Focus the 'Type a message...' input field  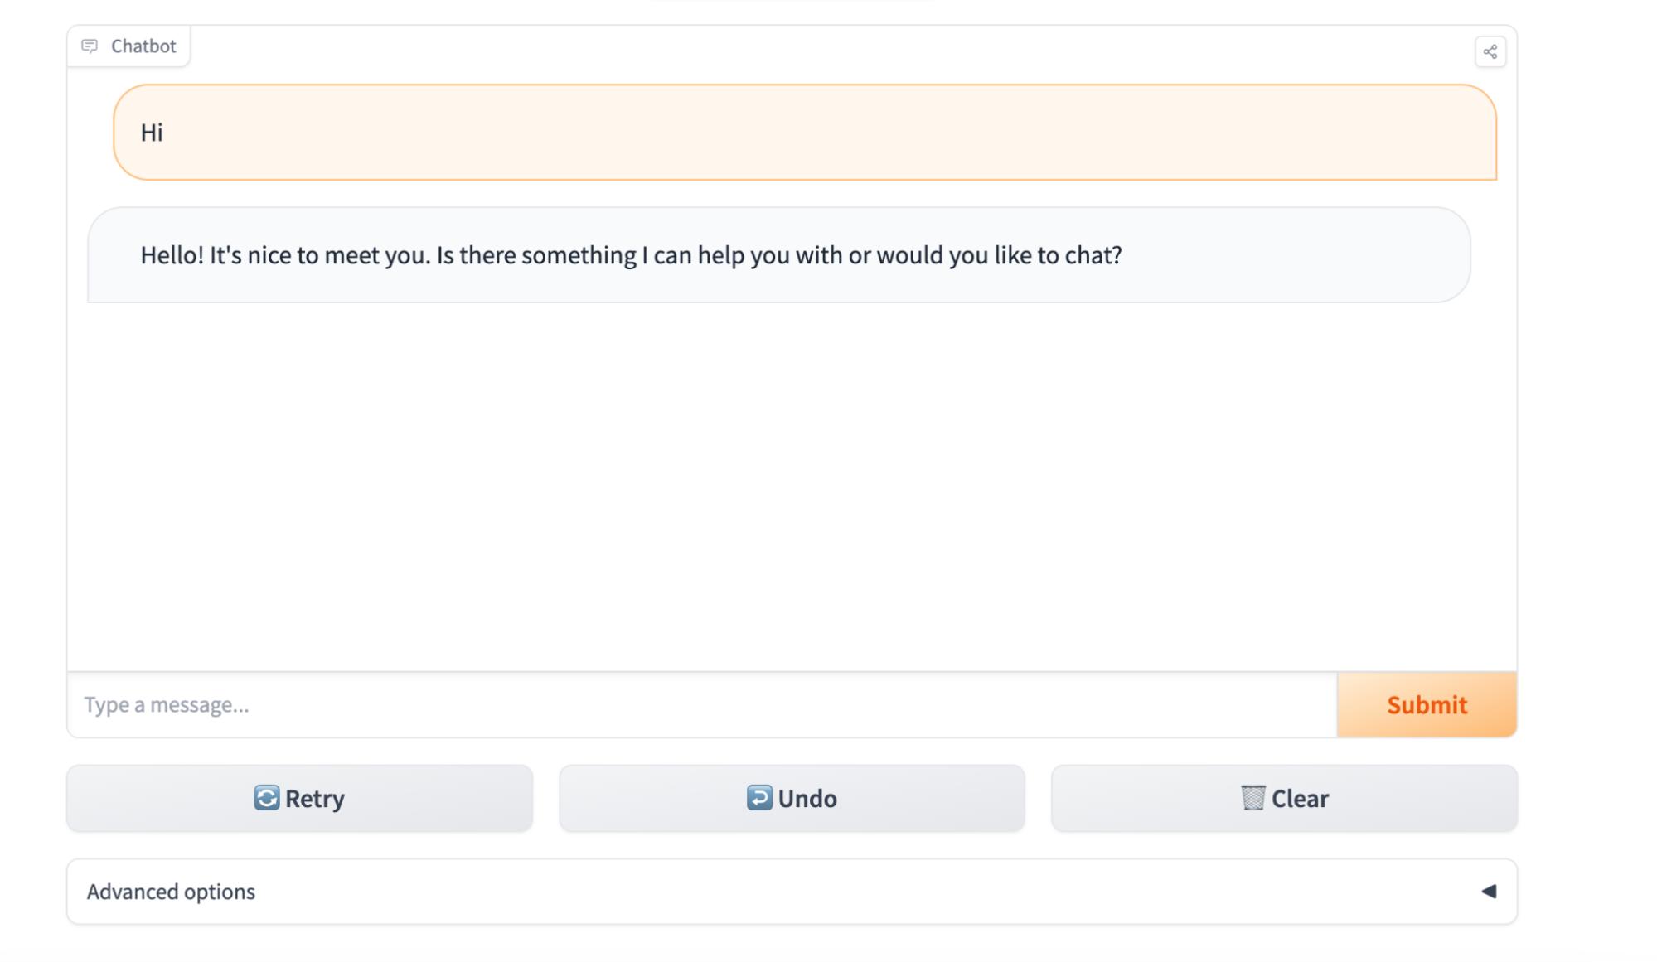tap(701, 705)
